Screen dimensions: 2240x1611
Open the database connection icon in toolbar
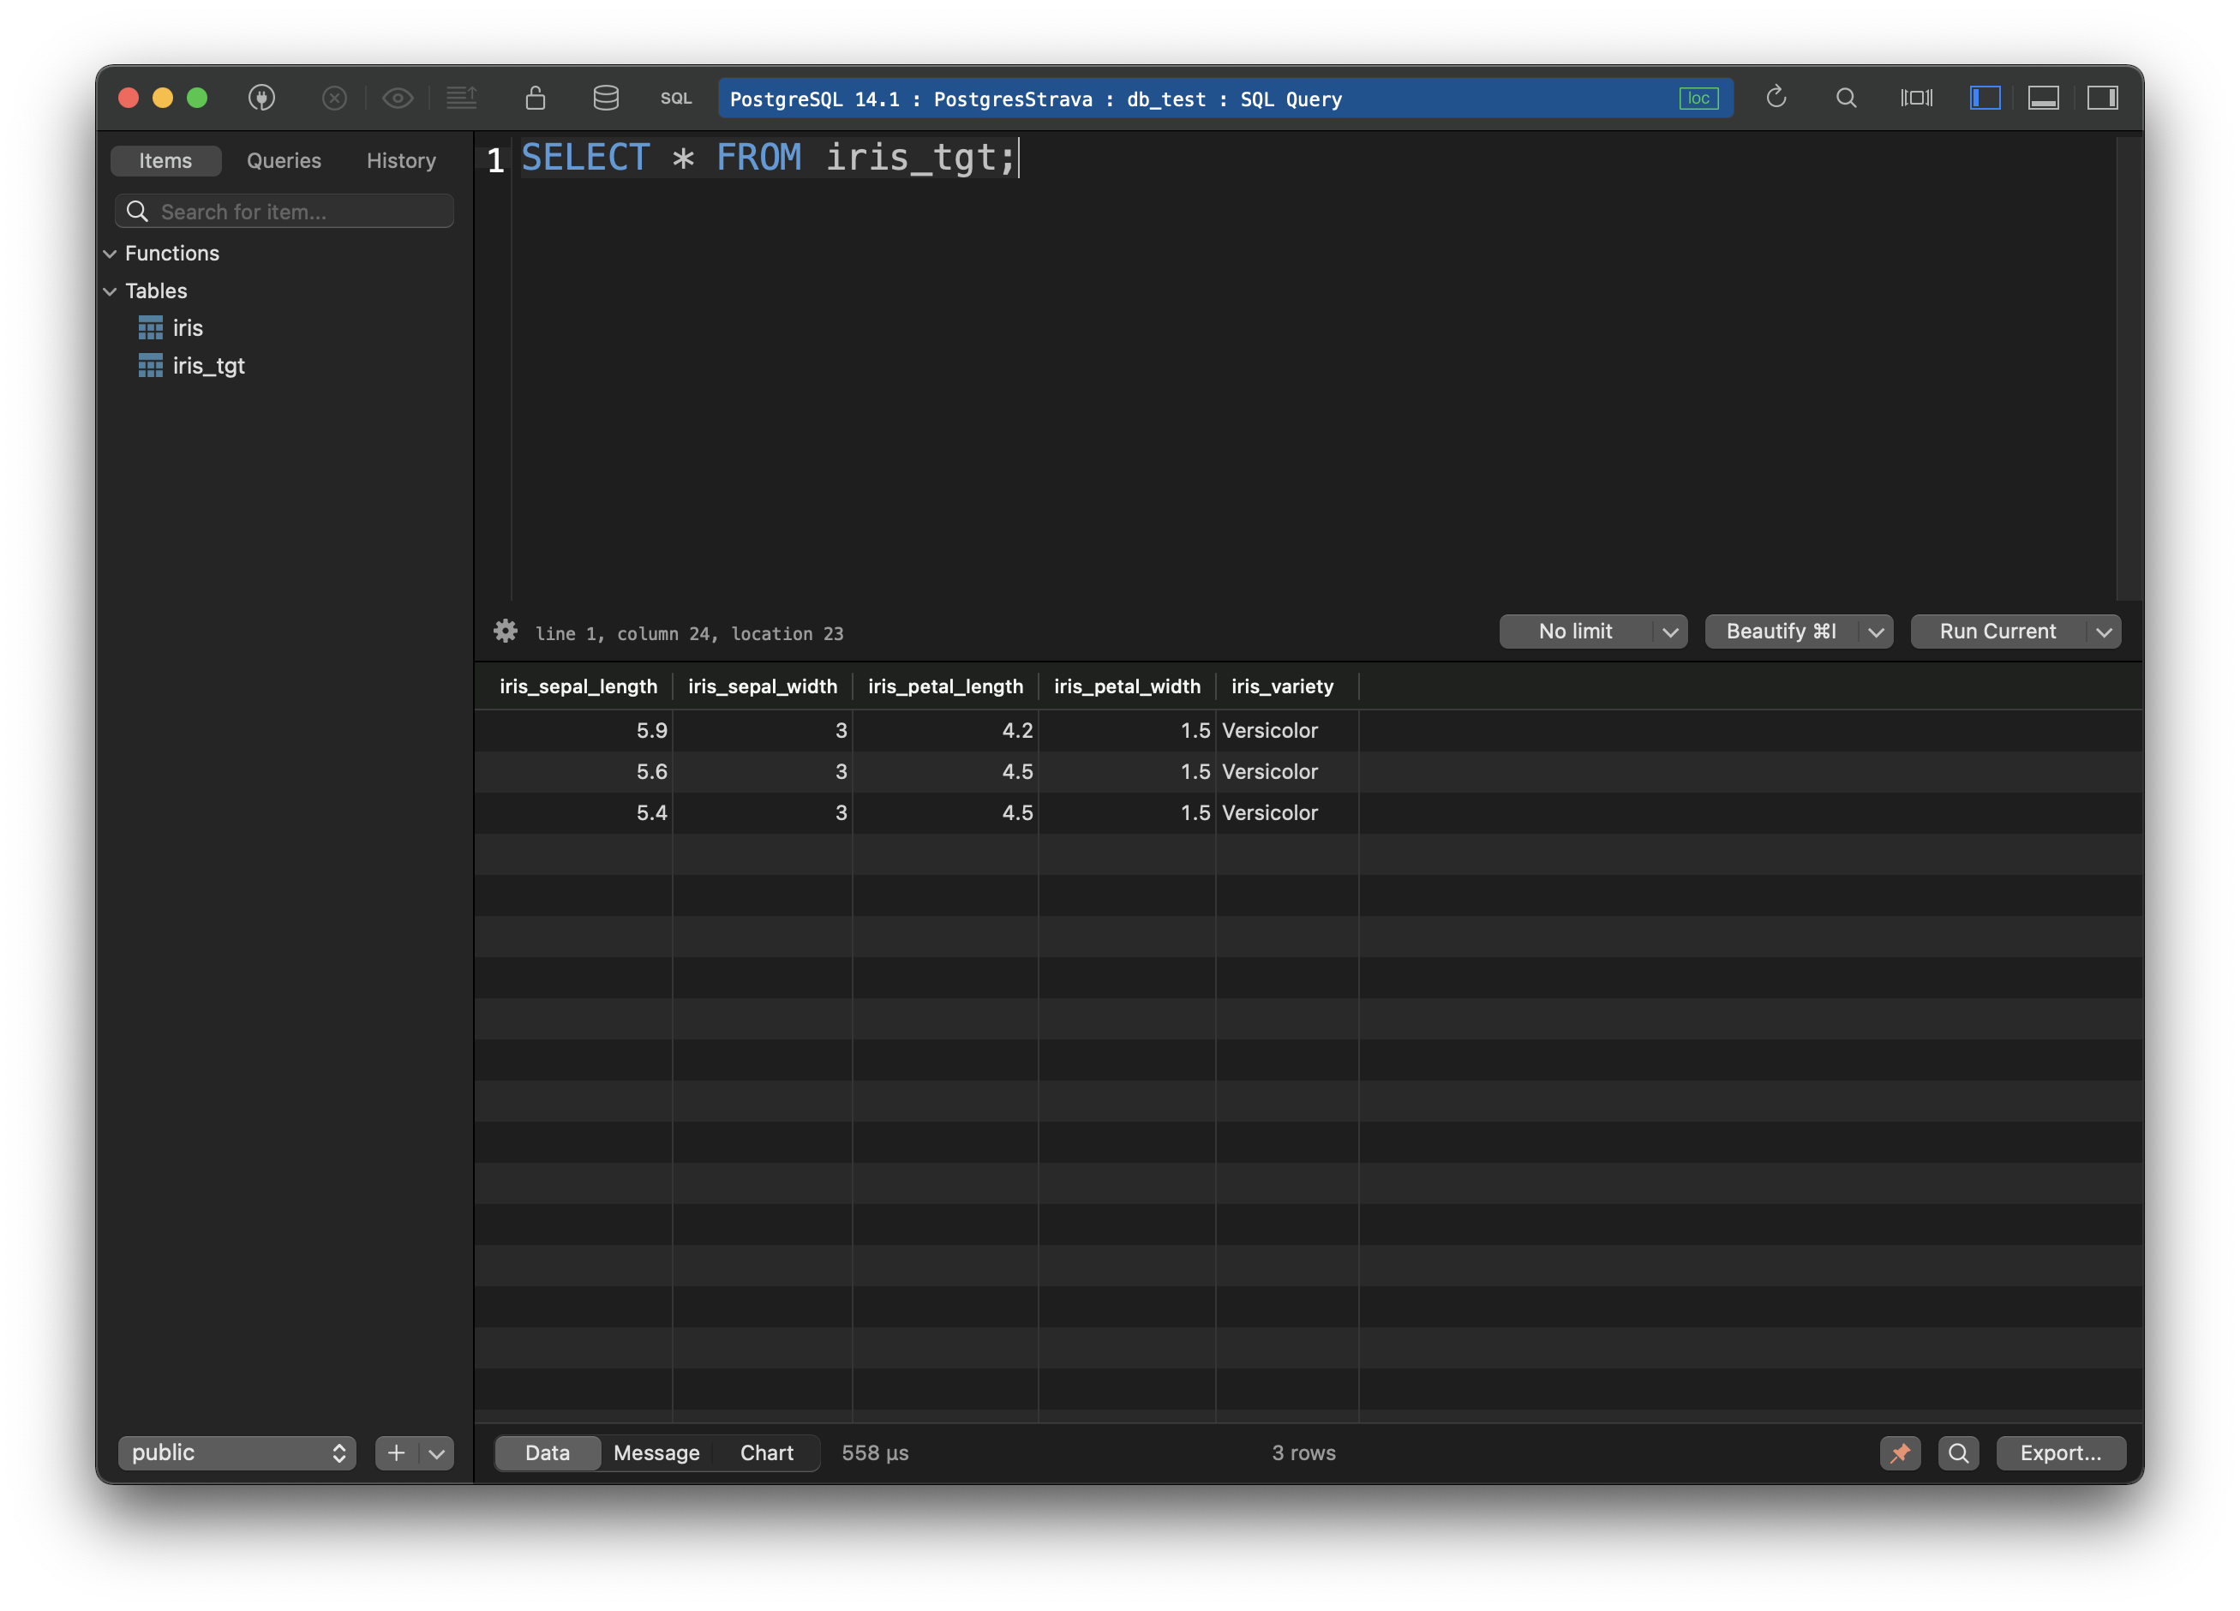261,98
